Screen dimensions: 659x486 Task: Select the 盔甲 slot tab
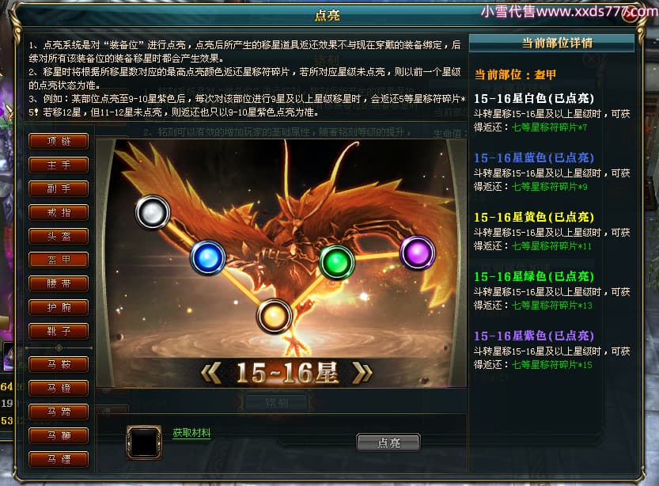59,260
